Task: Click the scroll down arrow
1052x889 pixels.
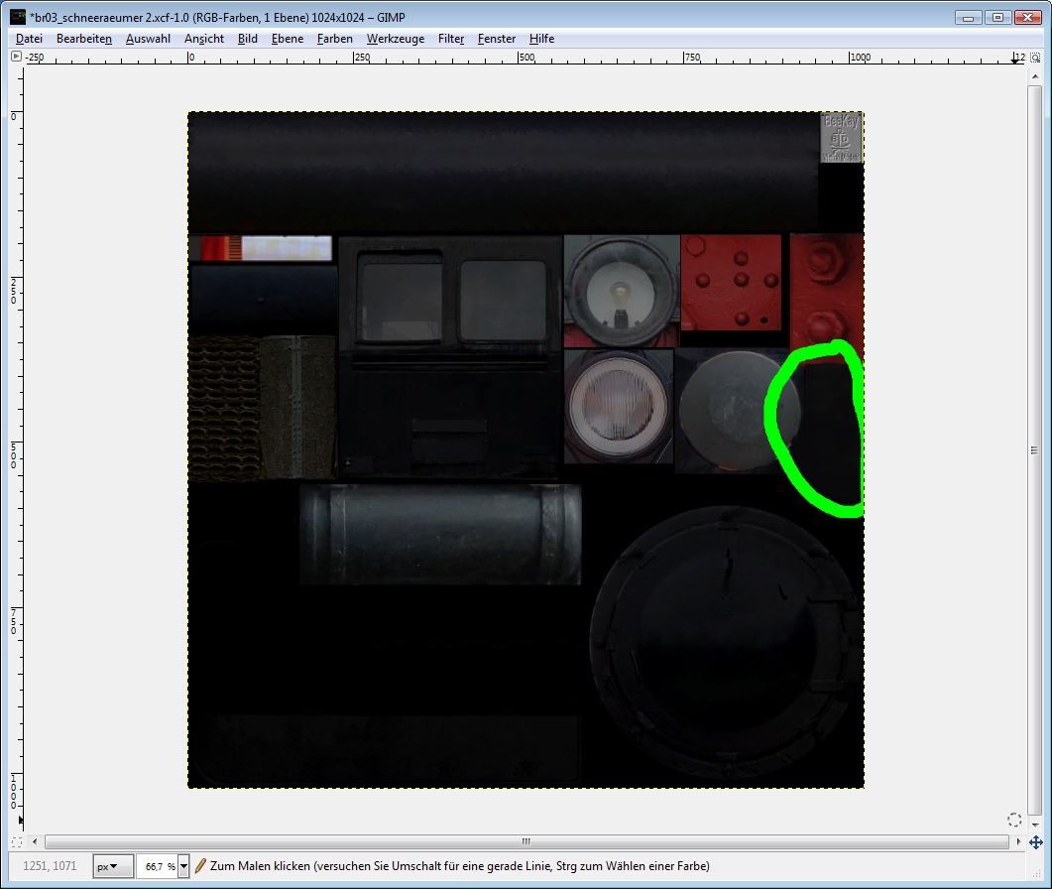Action: (1034, 825)
